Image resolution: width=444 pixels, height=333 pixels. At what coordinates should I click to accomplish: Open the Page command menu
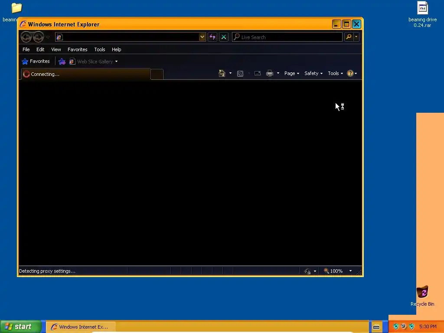(x=292, y=73)
